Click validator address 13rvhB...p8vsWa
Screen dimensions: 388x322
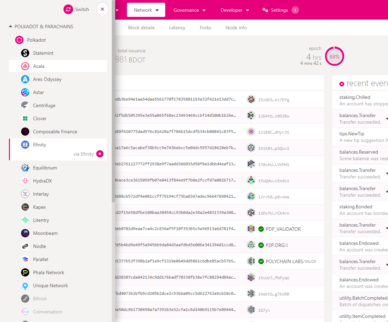(274, 197)
